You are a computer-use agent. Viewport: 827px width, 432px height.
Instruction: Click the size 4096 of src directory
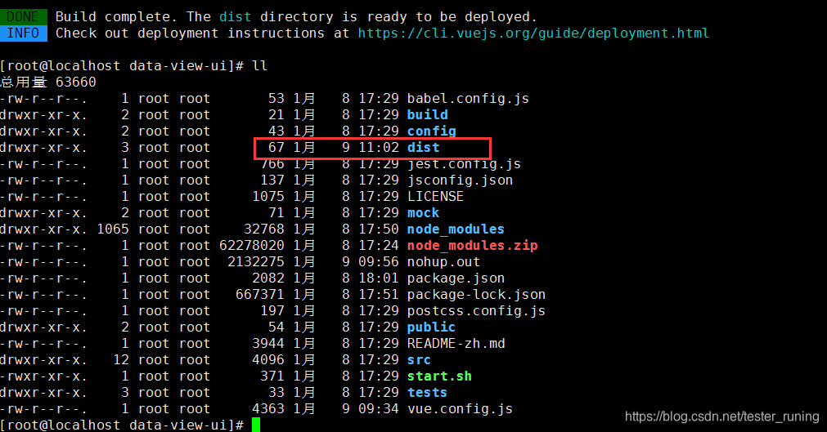pos(268,360)
